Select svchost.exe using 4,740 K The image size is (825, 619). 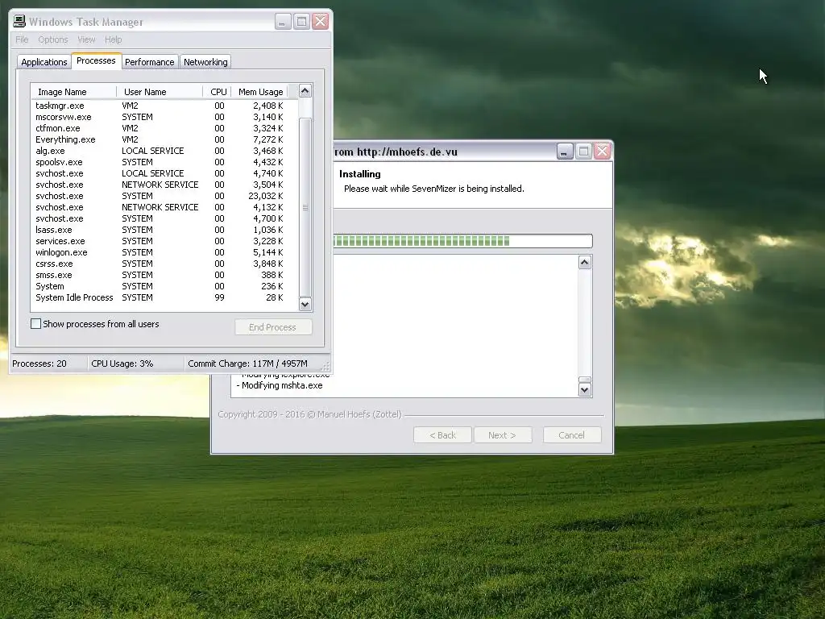coord(164,173)
